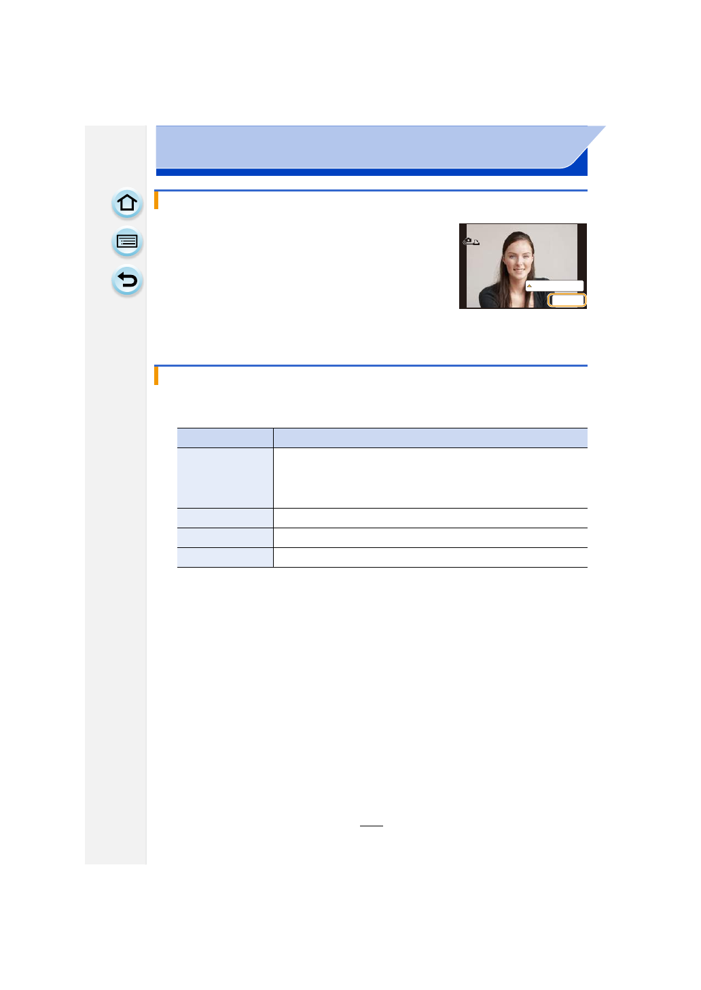Click the woman's portrait preview image
The height and width of the screenshot is (990, 701).
(x=522, y=266)
